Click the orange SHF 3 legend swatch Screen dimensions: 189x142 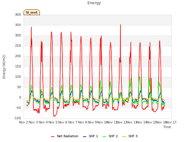click(124, 137)
